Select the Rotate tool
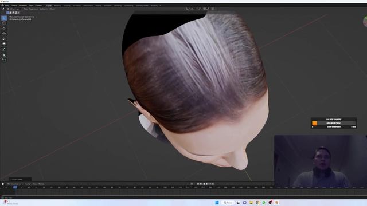 click(x=4, y=34)
